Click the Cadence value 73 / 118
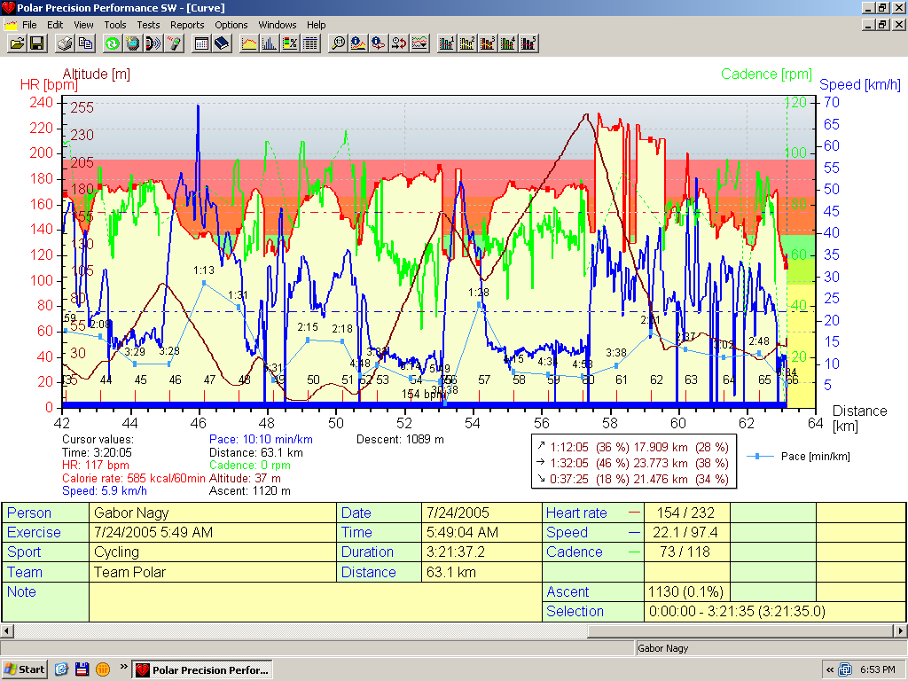The width and height of the screenshot is (908, 681). (685, 552)
